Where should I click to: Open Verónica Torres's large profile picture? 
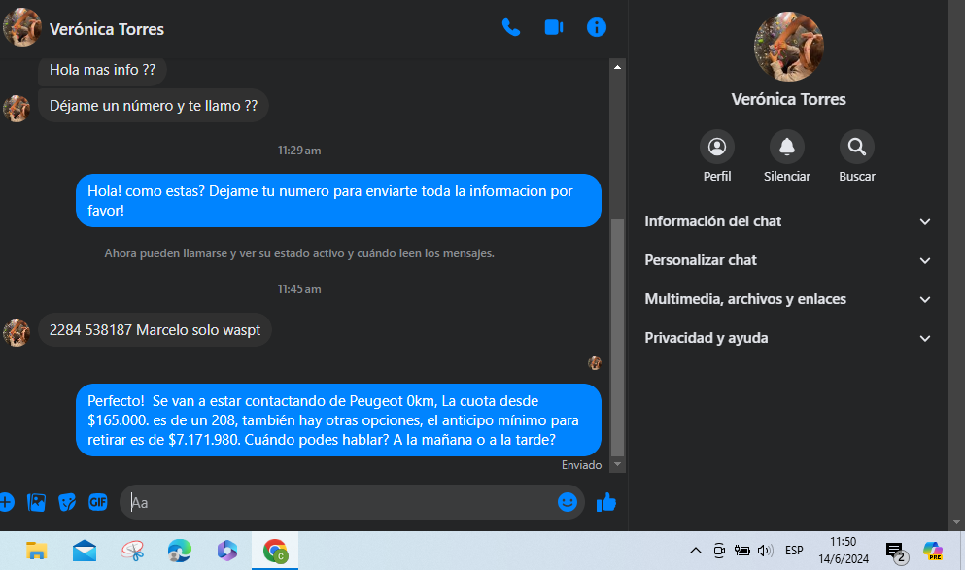788,46
